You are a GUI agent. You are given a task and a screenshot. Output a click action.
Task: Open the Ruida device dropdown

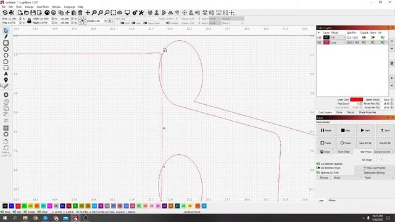click(379, 178)
